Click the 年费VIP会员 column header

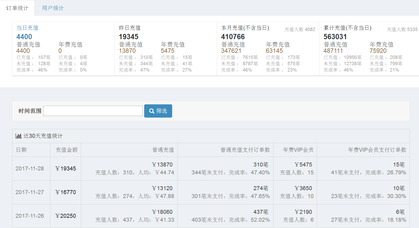(298, 150)
